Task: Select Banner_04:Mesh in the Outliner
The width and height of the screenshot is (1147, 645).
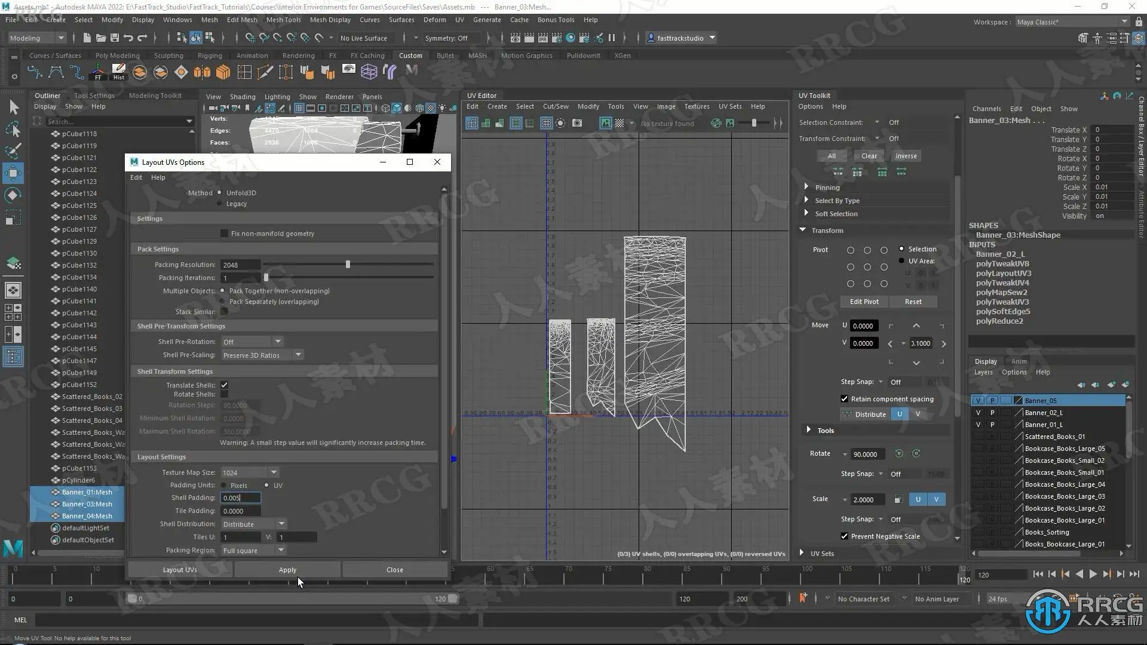Action: coord(87,516)
